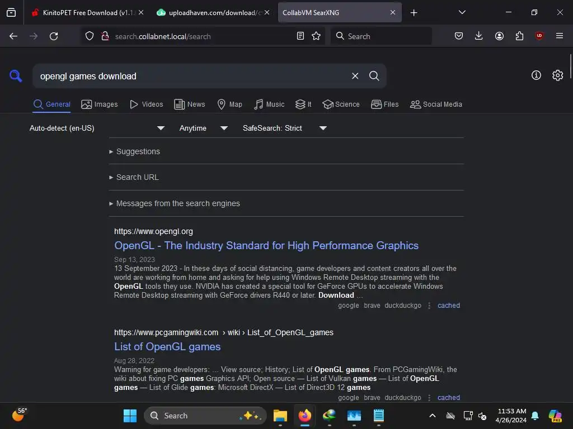Open the Firefox application menu
The image size is (573, 429).
(560, 36)
